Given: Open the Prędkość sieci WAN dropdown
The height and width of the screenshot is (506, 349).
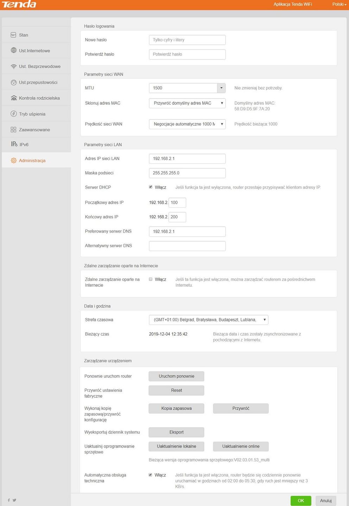Looking at the screenshot, I should (187, 124).
